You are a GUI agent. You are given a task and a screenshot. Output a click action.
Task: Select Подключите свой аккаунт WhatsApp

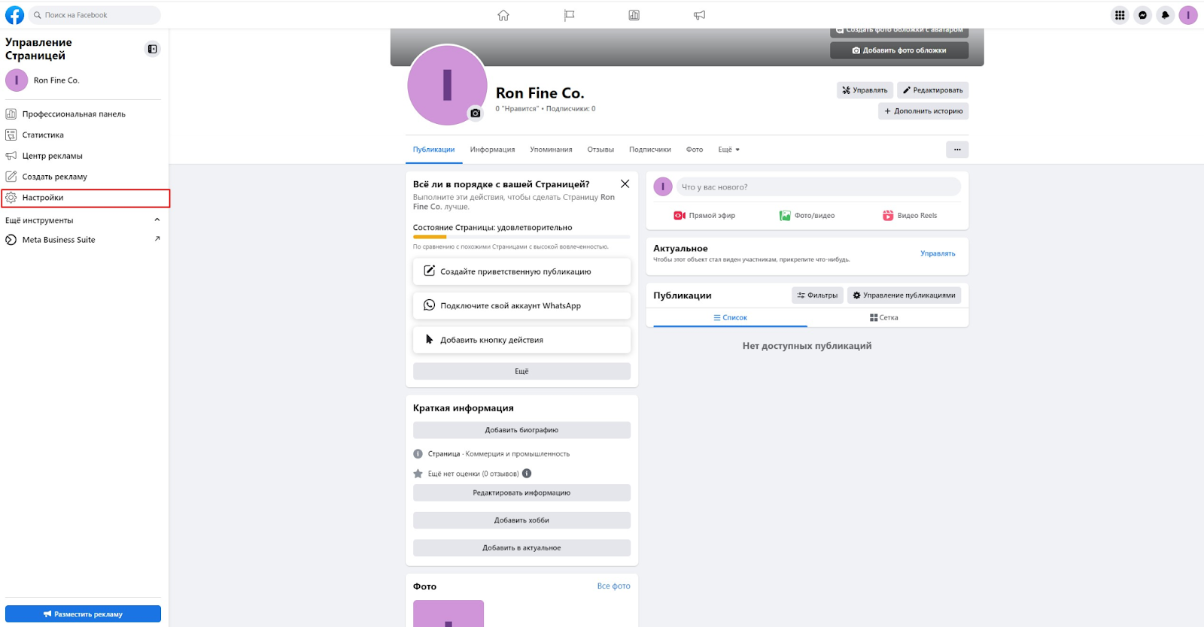pyautogui.click(x=521, y=305)
